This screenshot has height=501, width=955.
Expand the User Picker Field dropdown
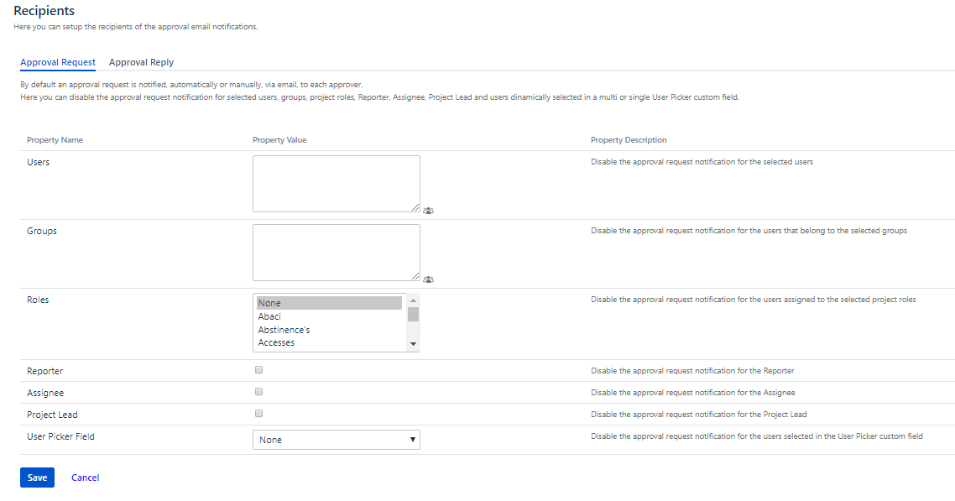tap(336, 440)
